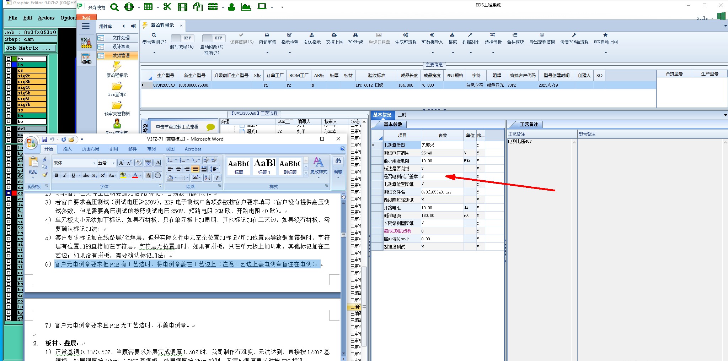Open the 插入 tab in Word ribbon

[67, 149]
